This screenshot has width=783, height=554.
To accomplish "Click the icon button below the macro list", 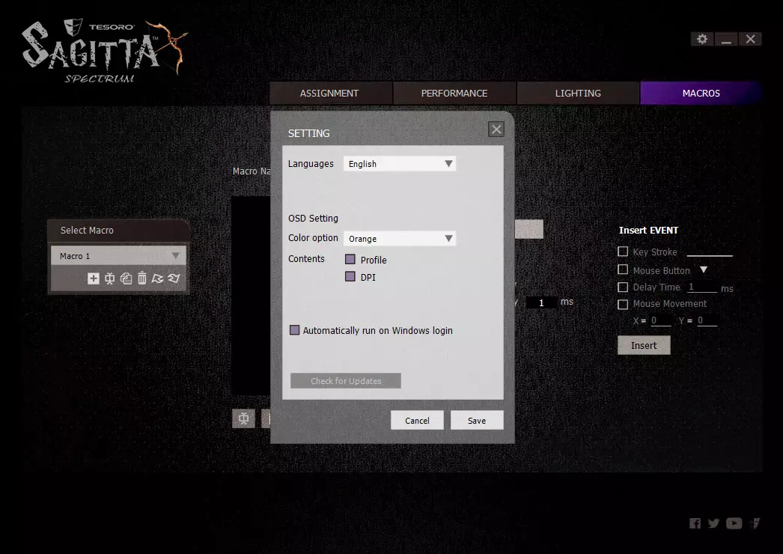I will click(244, 418).
